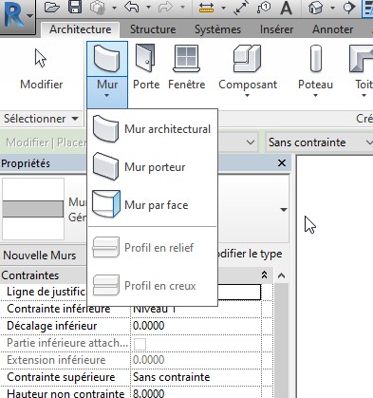
Task: Click the Contrainte supérieure value Sans contrainte
Action: point(196,377)
